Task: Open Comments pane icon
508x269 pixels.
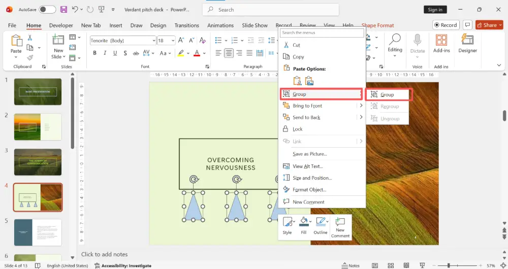Action: (467, 25)
